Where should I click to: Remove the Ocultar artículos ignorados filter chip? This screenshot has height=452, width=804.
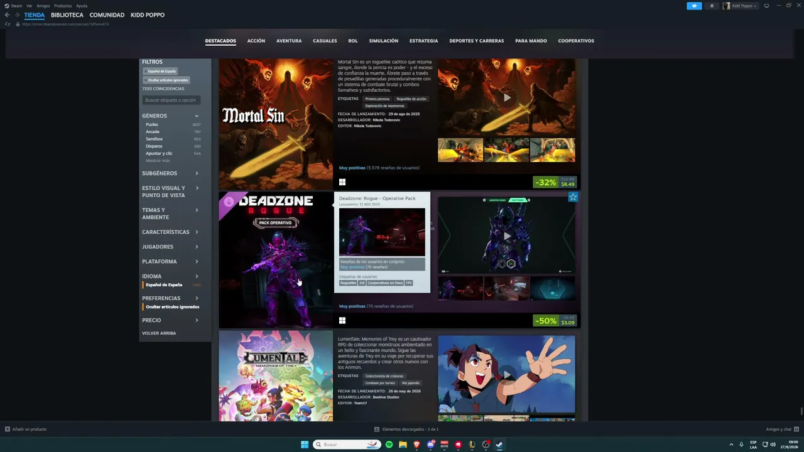coord(166,80)
